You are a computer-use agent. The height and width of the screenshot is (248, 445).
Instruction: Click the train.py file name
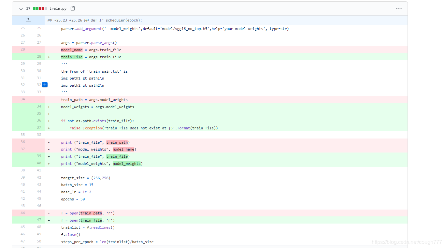[x=58, y=8]
